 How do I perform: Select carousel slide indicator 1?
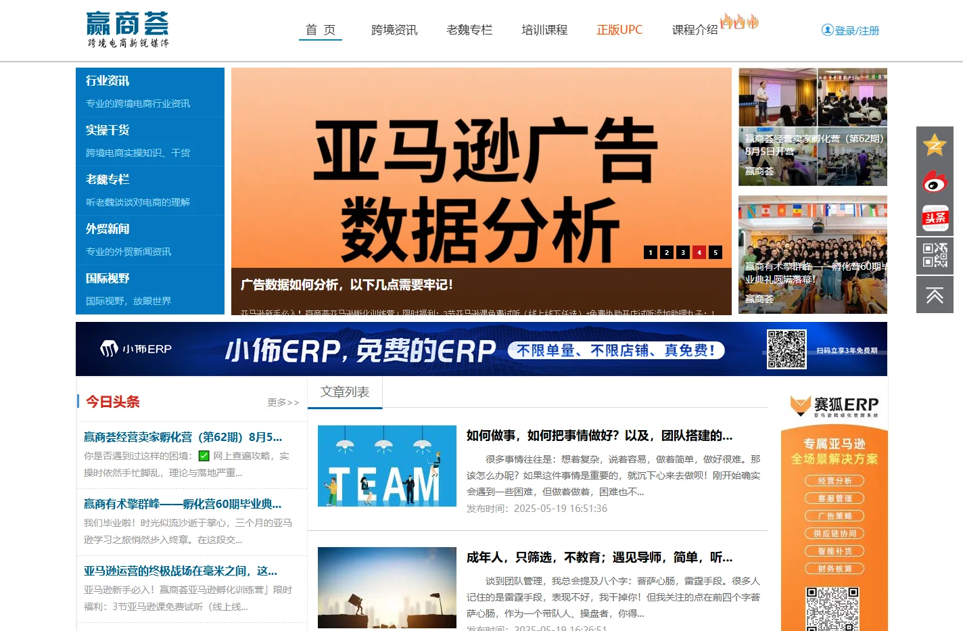(x=651, y=252)
